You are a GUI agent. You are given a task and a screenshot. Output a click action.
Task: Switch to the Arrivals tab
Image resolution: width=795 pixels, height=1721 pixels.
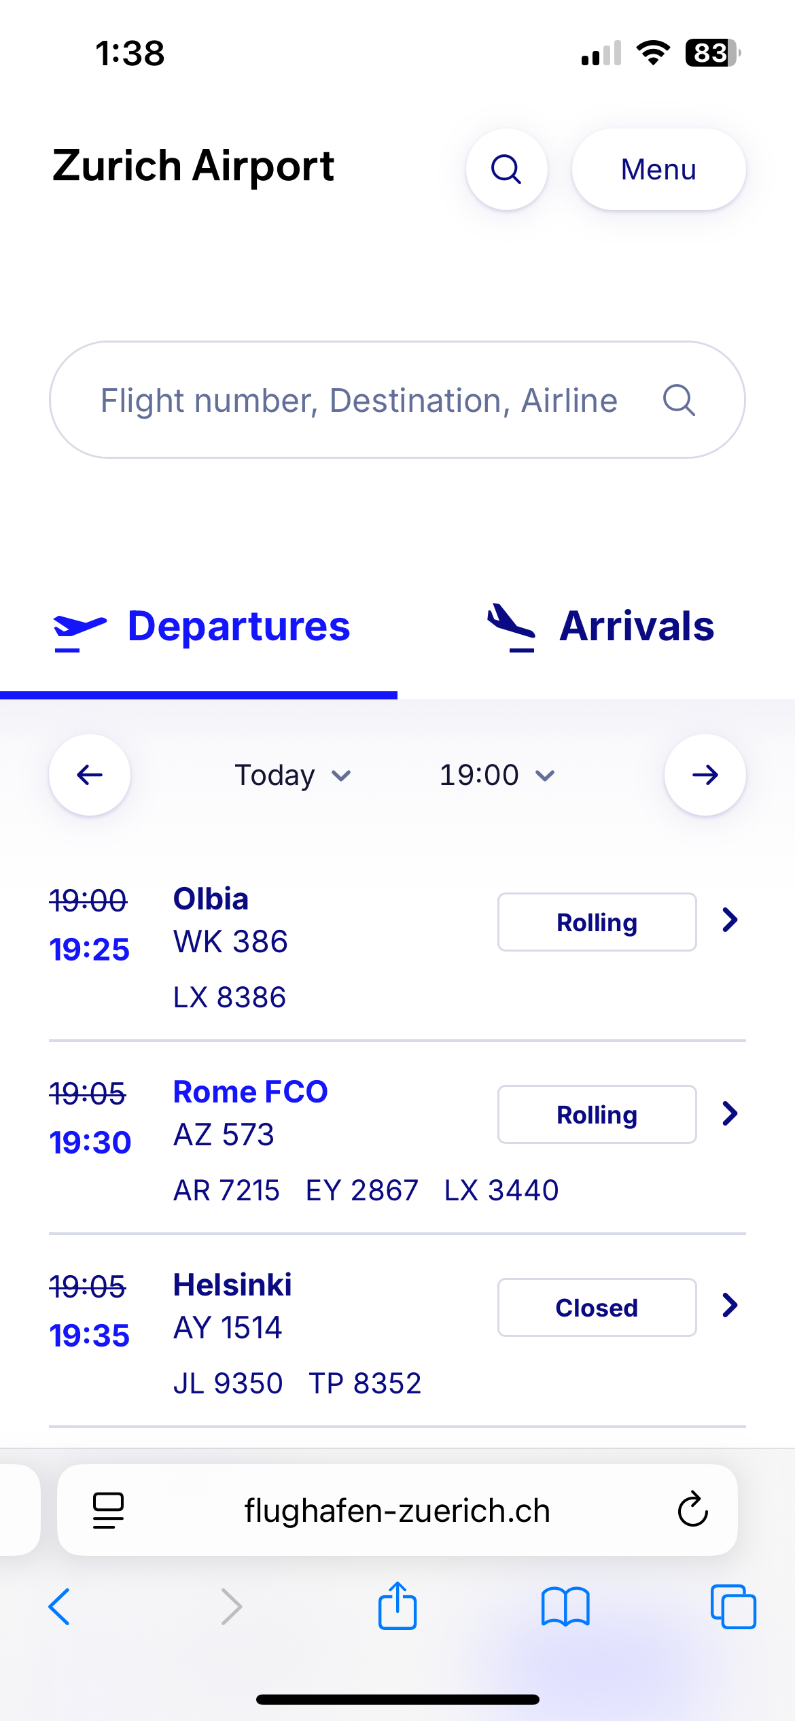(601, 626)
